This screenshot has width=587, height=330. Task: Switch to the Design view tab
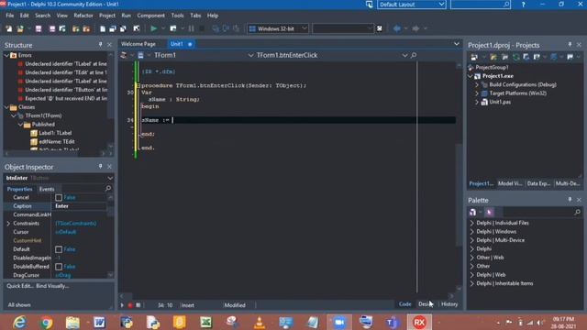pyautogui.click(x=426, y=304)
